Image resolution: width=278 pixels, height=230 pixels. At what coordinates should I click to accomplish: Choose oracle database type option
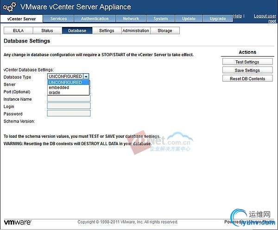point(68,92)
